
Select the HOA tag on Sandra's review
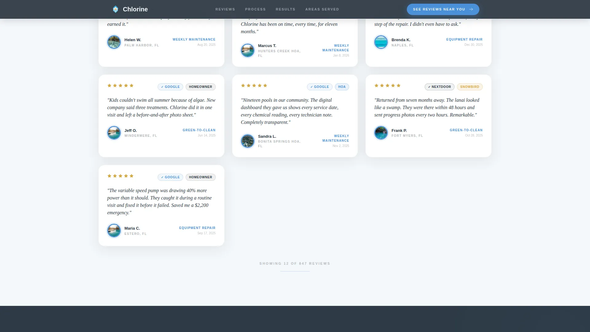tap(342, 87)
